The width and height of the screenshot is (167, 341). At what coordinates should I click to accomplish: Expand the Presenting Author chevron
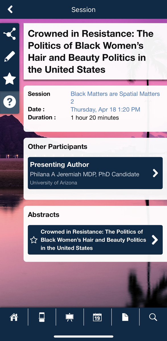point(155,173)
